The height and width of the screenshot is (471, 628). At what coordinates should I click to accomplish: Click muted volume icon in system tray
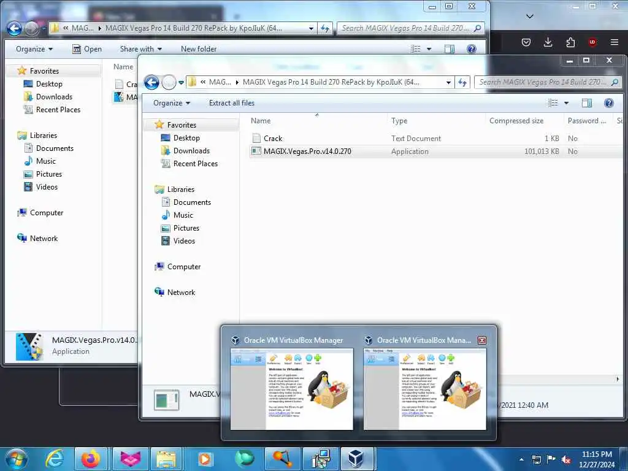coord(566,459)
